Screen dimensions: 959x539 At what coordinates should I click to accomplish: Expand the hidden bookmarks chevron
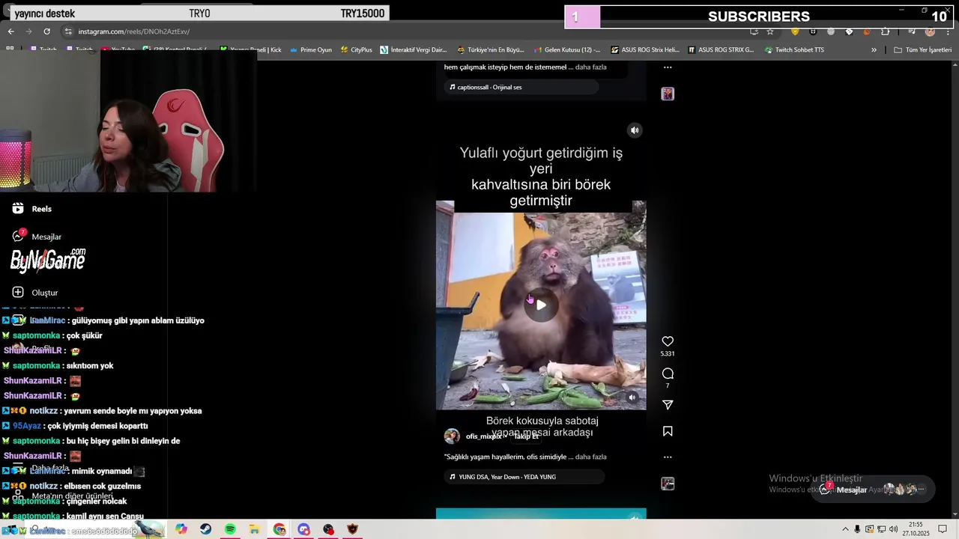pyautogui.click(x=874, y=50)
